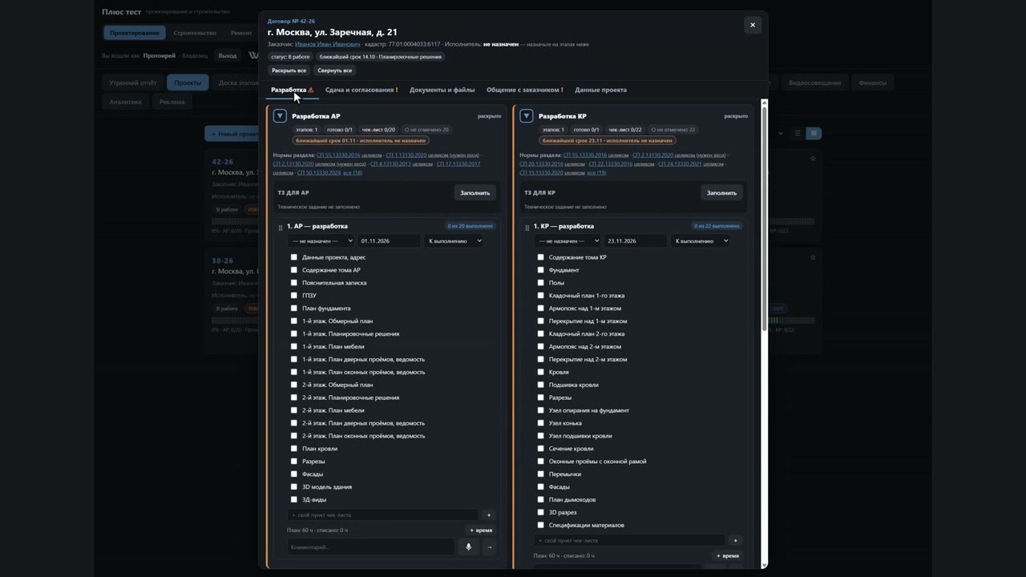This screenshot has height=577, width=1026.
Task: Mark Кладочный план 1-го этажа as done
Action: [x=540, y=296]
